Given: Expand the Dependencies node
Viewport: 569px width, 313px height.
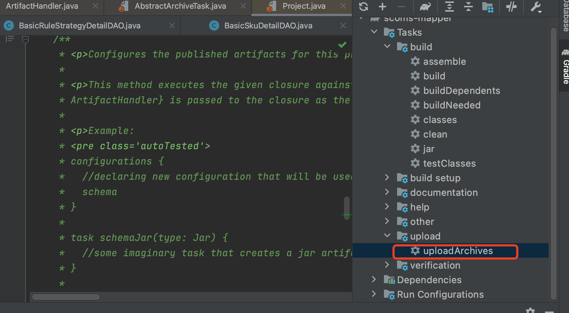Looking at the screenshot, I should coord(374,280).
